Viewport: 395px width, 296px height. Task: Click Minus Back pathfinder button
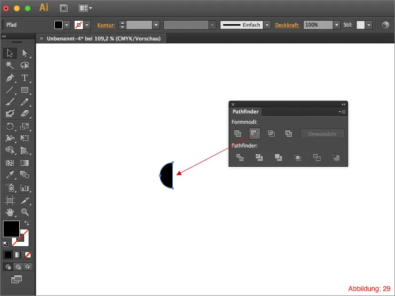336,157
